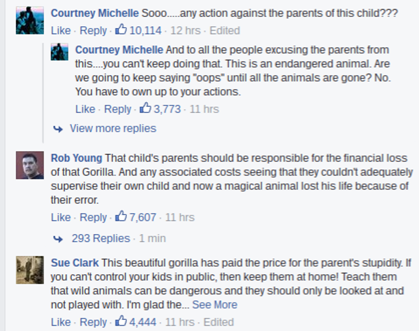The image size is (419, 331).
Task: Open Rob Young's profile picture
Action: (30, 165)
